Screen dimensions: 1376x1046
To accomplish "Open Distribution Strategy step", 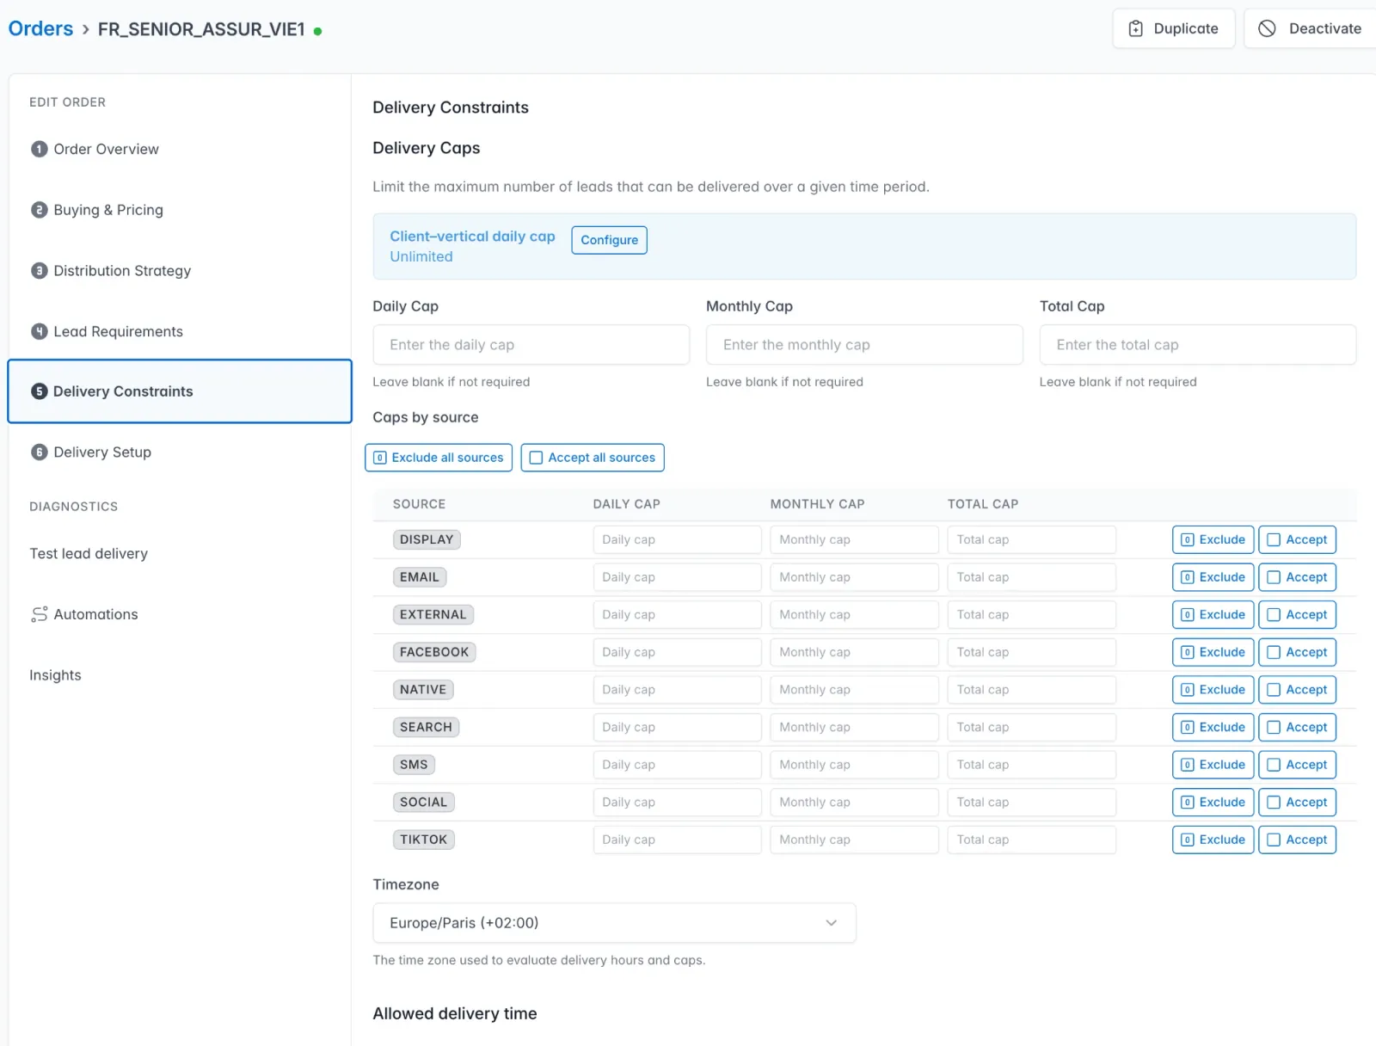I will pos(180,271).
